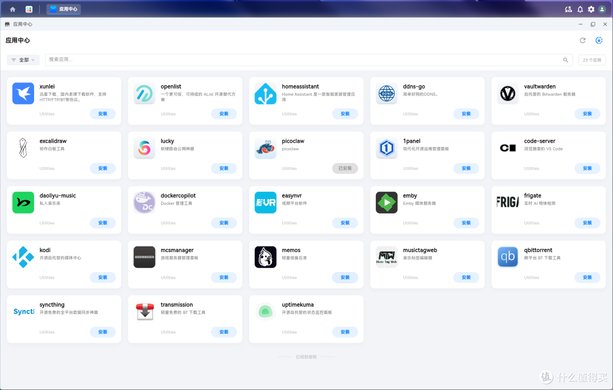Install the syncthing app
The height and width of the screenshot is (390, 613).
[x=103, y=332]
